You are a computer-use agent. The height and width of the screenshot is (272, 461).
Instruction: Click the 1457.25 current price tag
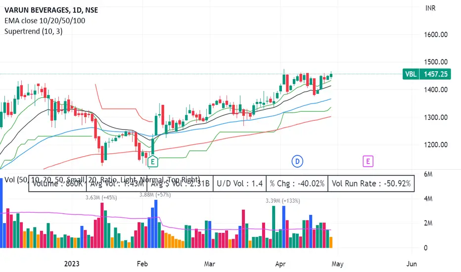tap(435, 74)
